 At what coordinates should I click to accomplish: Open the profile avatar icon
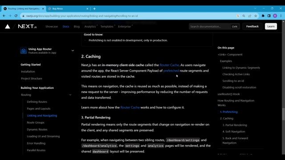coord(275,16)
